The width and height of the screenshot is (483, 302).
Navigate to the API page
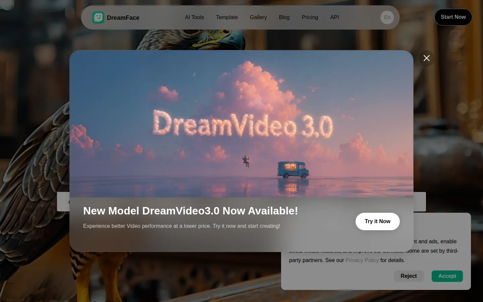click(x=334, y=17)
